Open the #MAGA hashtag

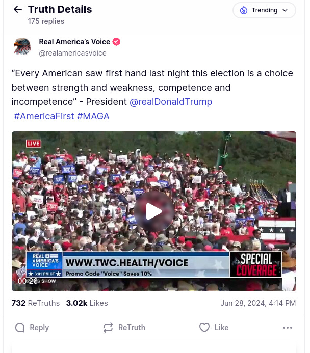tap(93, 116)
